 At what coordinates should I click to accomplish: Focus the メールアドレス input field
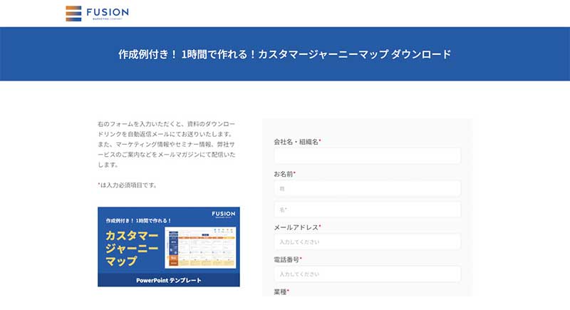coord(367,242)
